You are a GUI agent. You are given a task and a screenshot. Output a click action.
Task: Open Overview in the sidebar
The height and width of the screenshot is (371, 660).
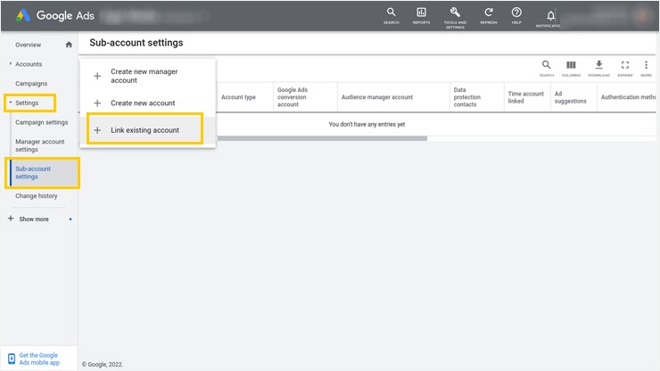click(29, 45)
